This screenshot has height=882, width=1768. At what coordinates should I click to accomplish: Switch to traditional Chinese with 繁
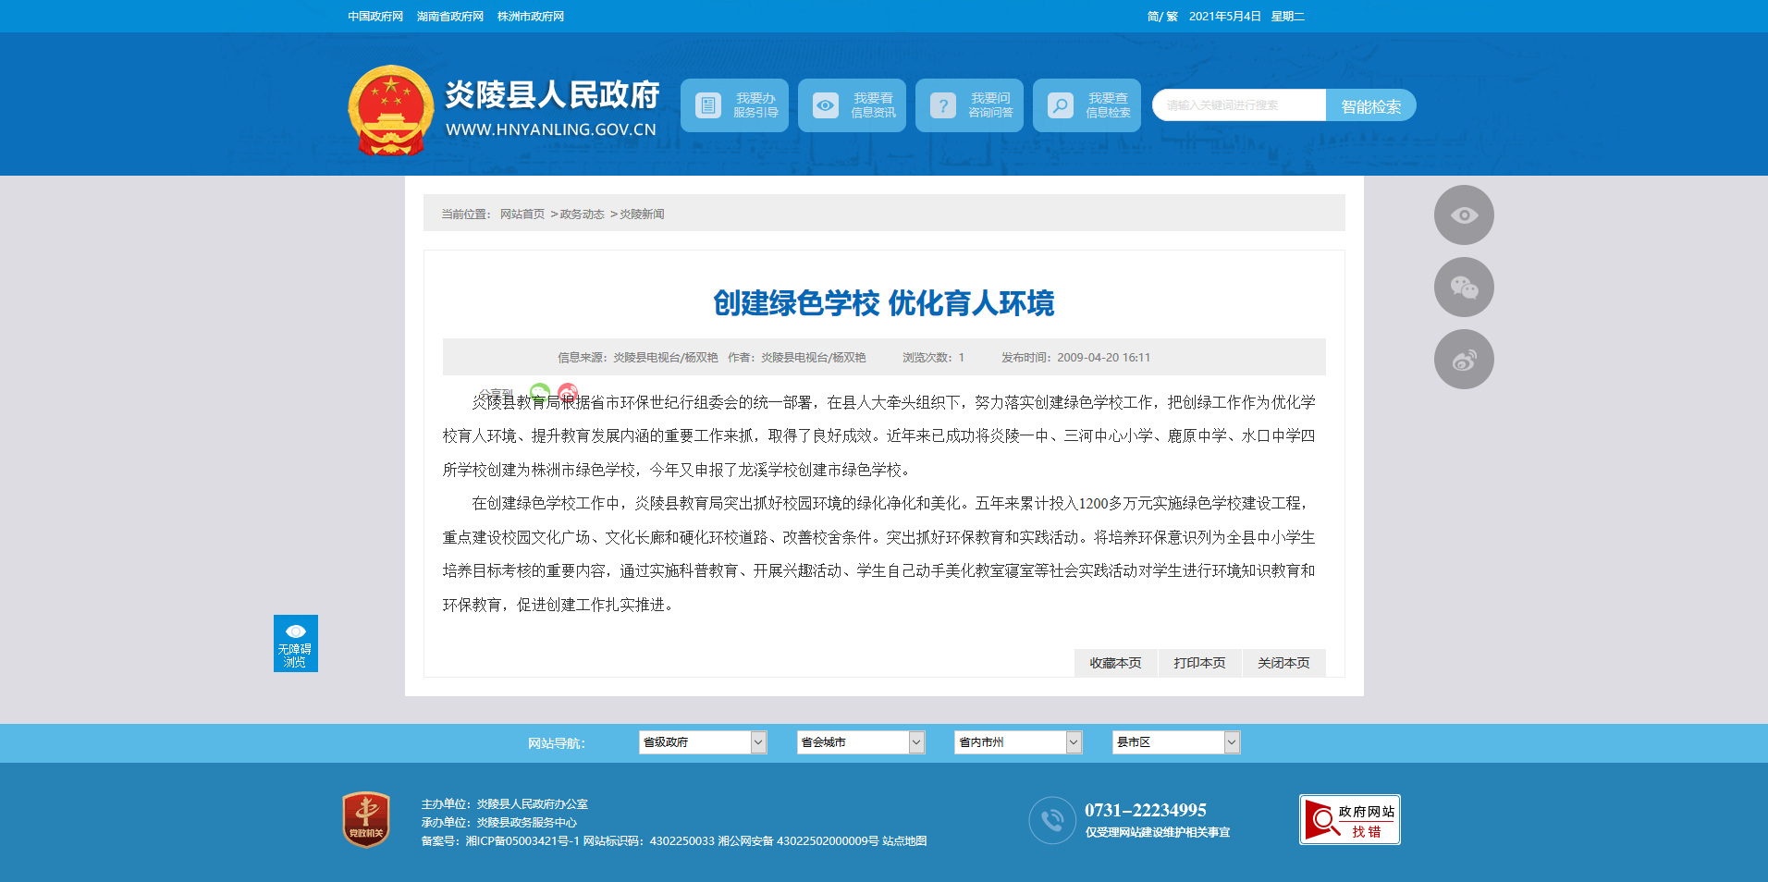[x=1172, y=17]
